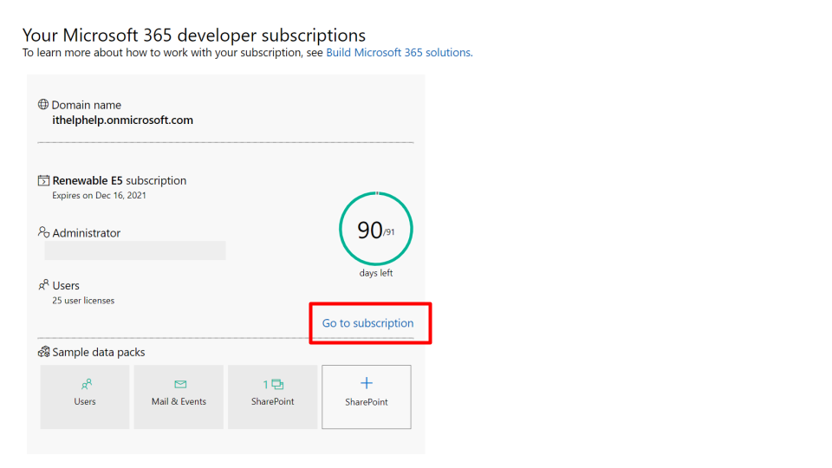This screenshot has width=832, height=468.
Task: Open the Build Microsoft 365 solutions link
Action: point(399,53)
